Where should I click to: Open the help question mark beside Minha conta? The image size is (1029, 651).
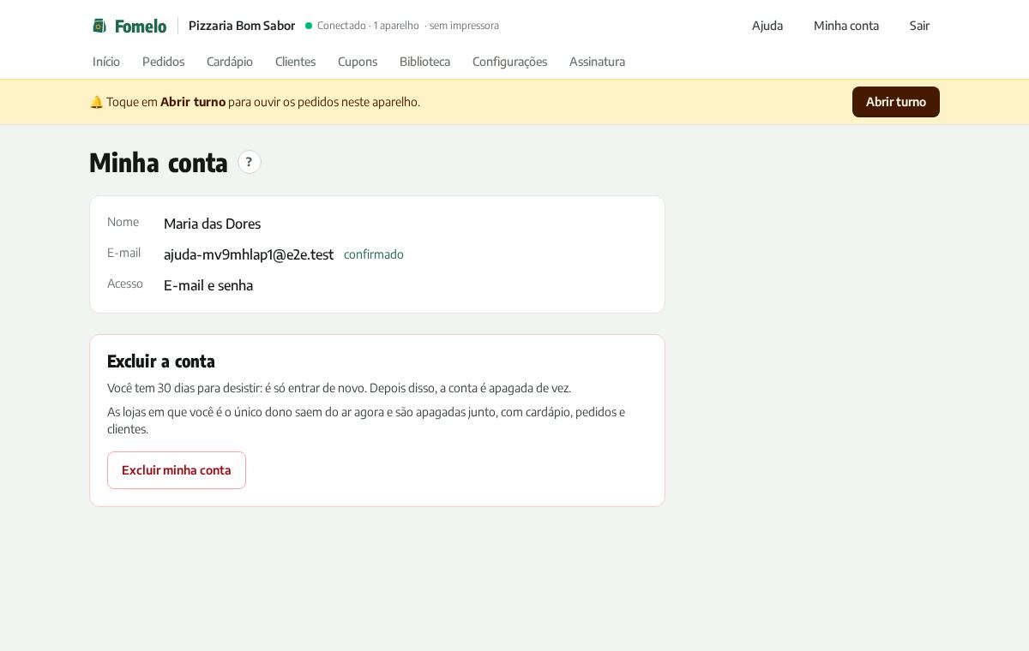pyautogui.click(x=250, y=162)
